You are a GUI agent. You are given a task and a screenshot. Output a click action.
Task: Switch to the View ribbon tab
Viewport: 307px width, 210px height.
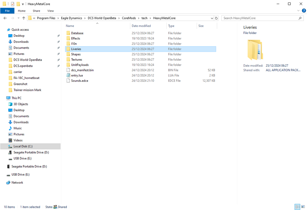(50, 10)
